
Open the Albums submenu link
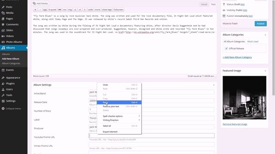coord(6,54)
